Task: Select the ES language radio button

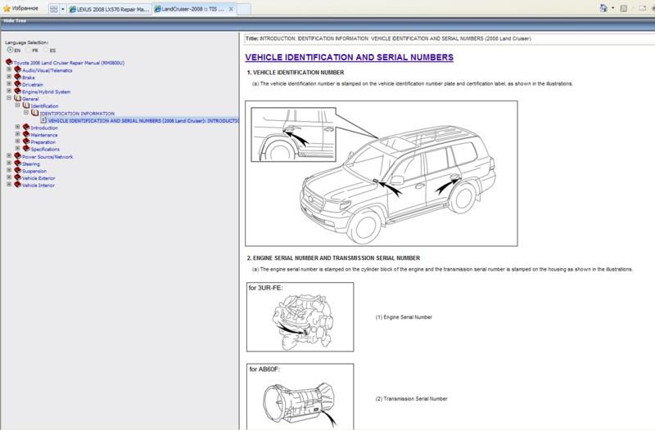Action: point(46,50)
